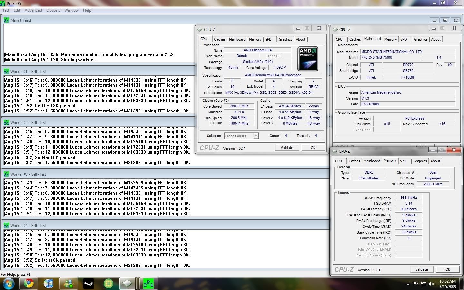Show hidden system tray icons
The height and width of the screenshot is (290, 464).
408,284
